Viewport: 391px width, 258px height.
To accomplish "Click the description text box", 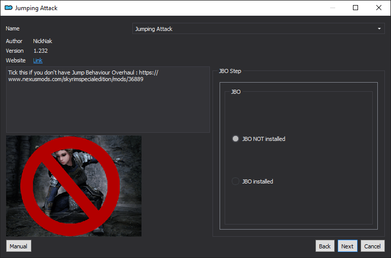I will tap(108, 99).
